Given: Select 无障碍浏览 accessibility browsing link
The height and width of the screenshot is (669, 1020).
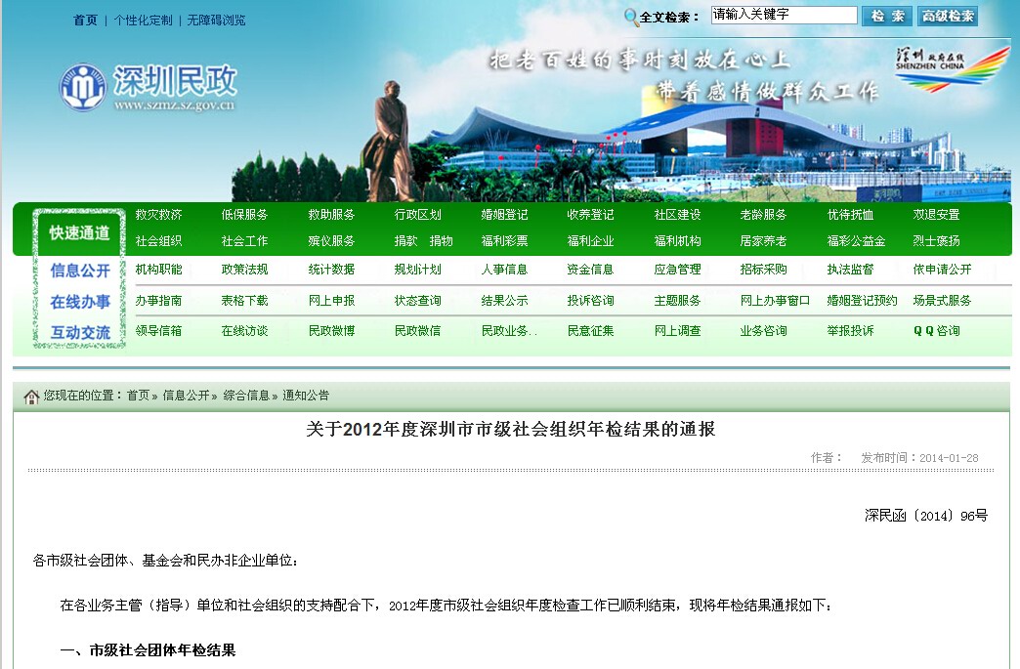Looking at the screenshot, I should click(216, 21).
